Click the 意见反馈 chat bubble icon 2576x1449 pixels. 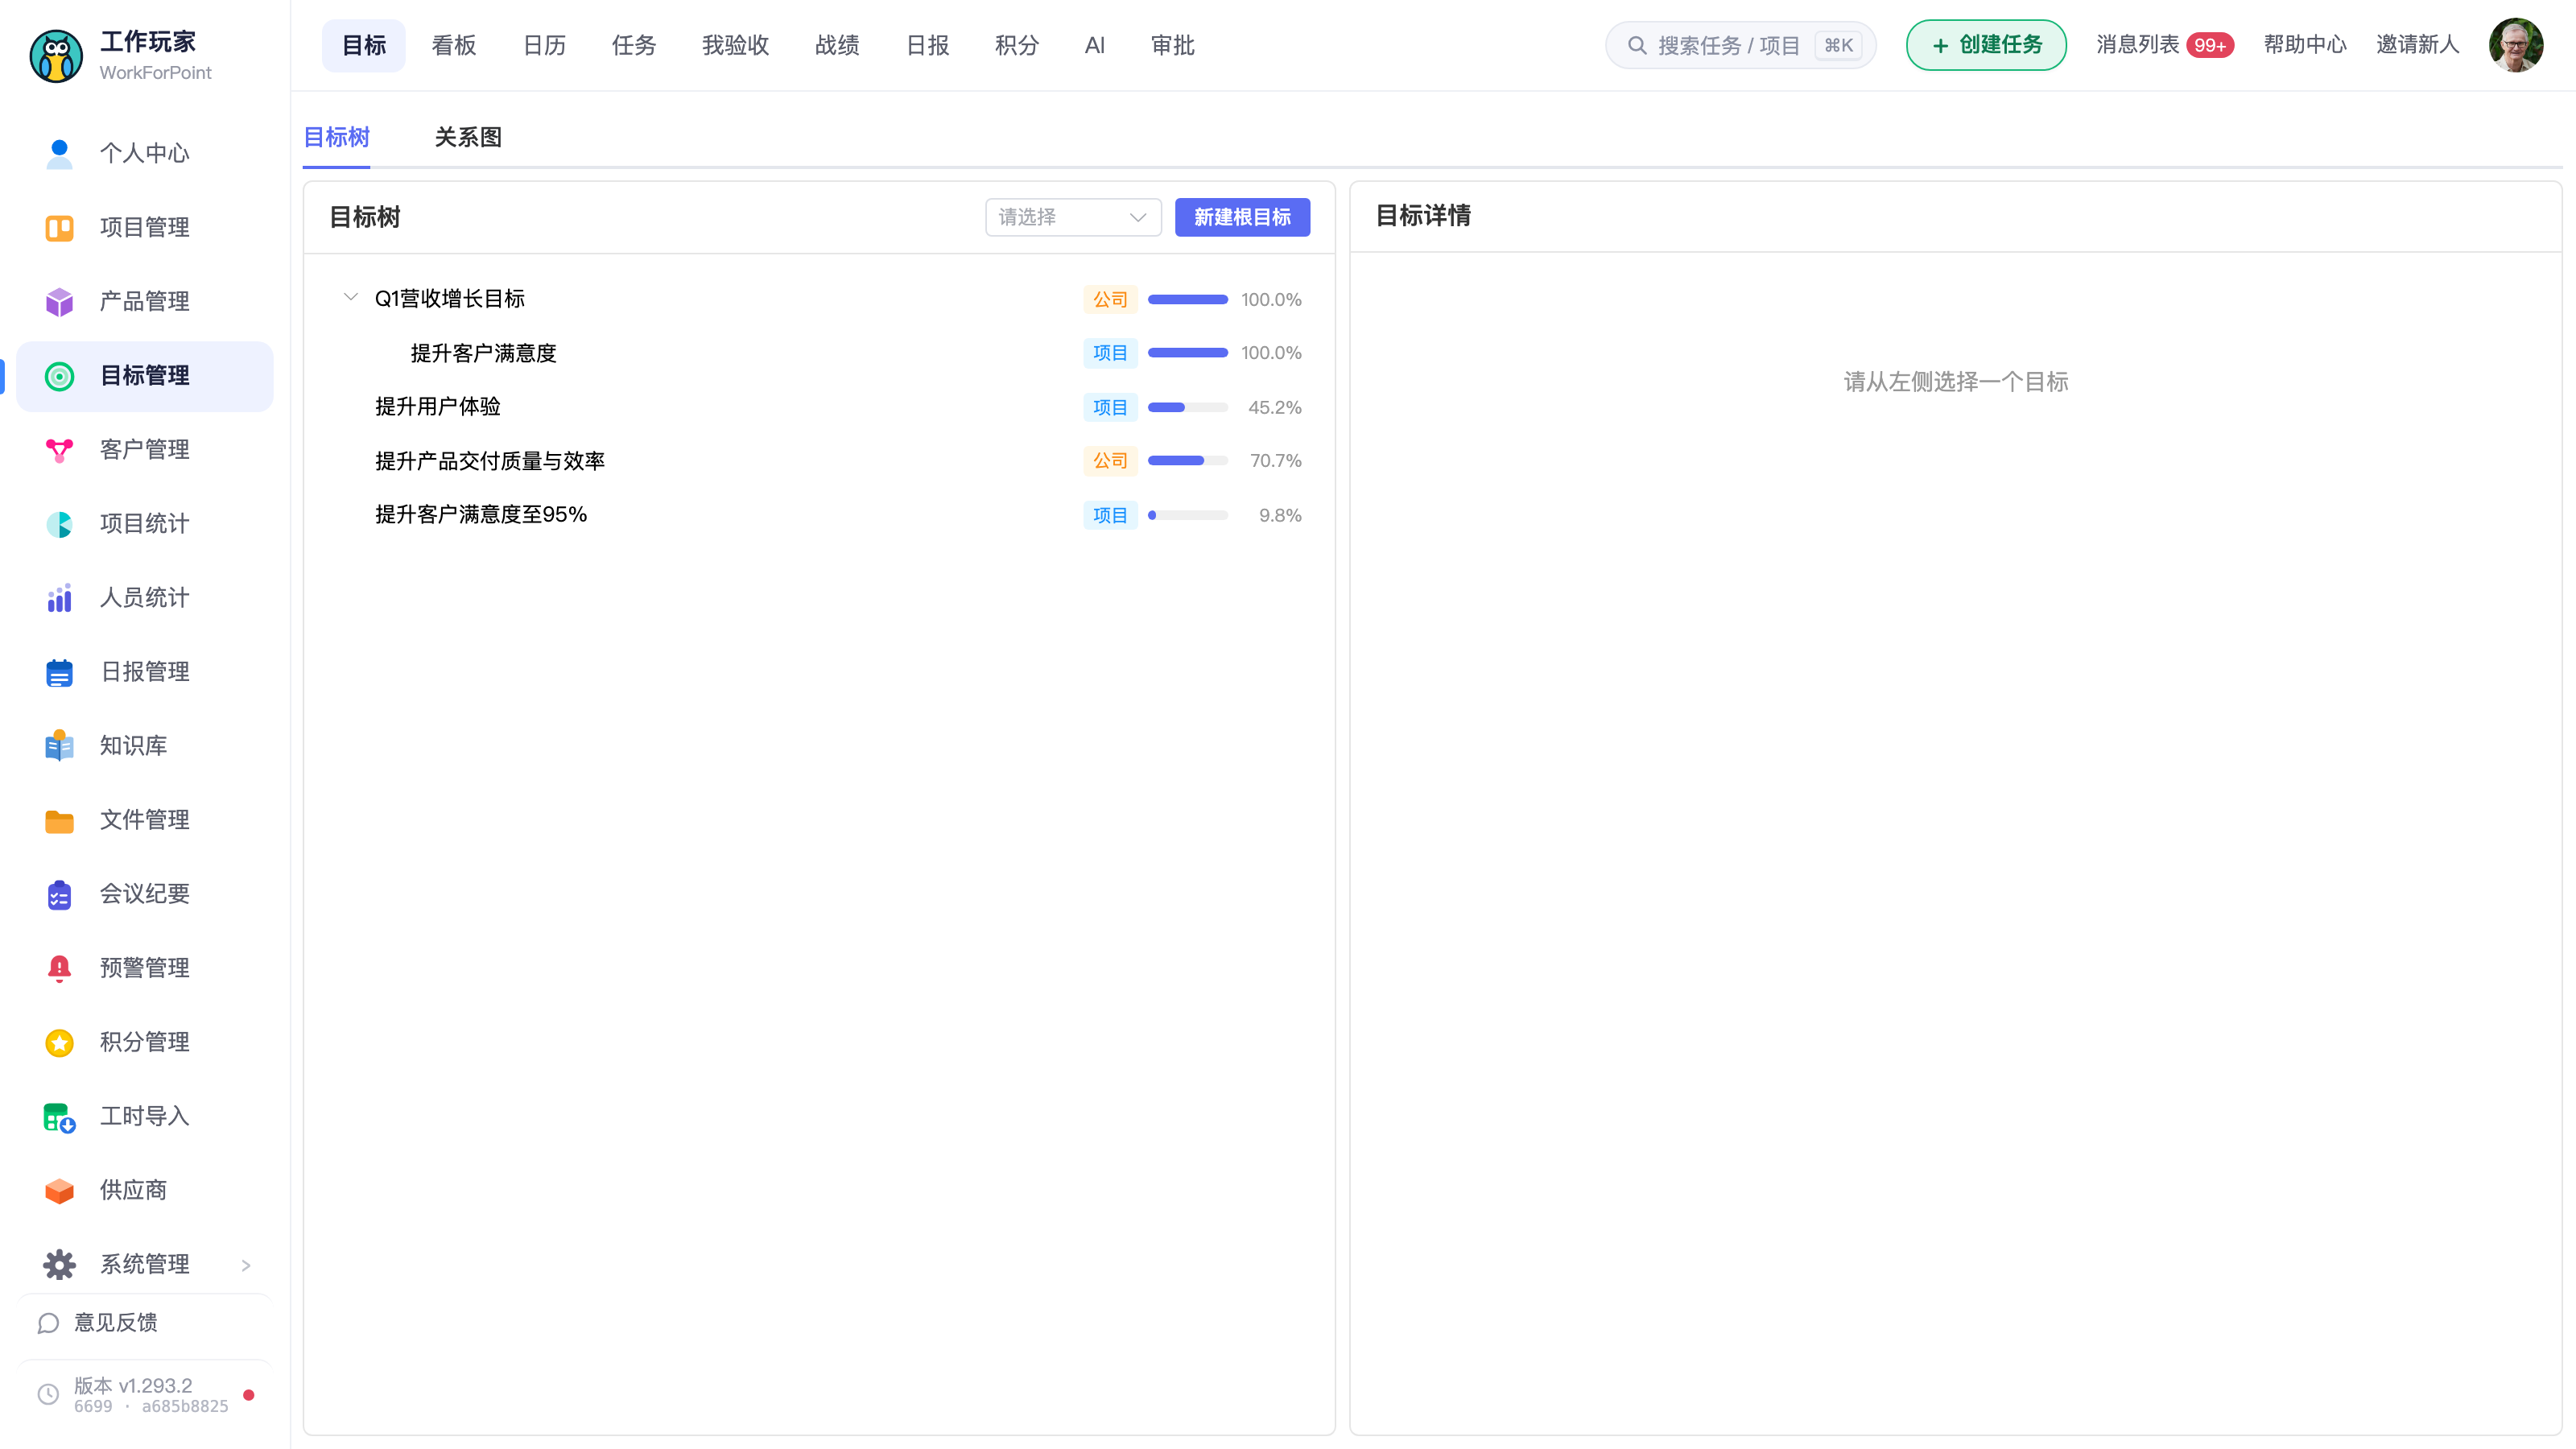click(48, 1323)
